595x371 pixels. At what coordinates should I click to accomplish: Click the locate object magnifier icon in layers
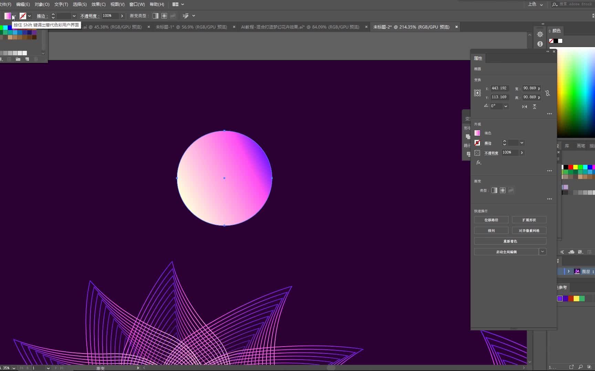coord(581,367)
